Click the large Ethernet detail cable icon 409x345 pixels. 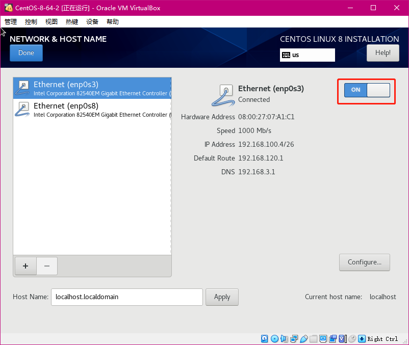point(223,95)
